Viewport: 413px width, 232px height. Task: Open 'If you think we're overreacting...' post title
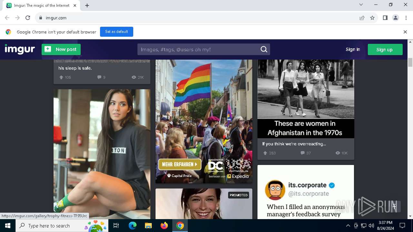point(294,144)
